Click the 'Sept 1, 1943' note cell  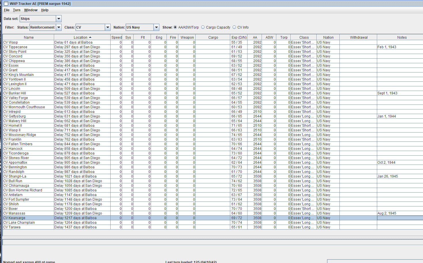click(400, 93)
